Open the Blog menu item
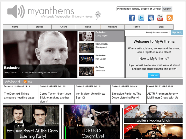The height and width of the screenshot is (139, 186). (x=161, y=27)
